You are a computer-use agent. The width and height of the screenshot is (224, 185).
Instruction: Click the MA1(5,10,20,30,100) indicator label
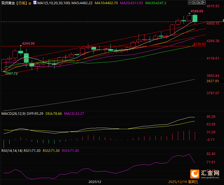tap(54, 3)
